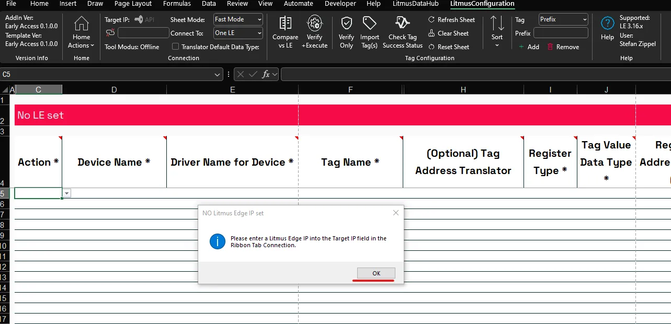Click the Target IP input field
Viewport: 671px width, 324px height.
tap(143, 33)
